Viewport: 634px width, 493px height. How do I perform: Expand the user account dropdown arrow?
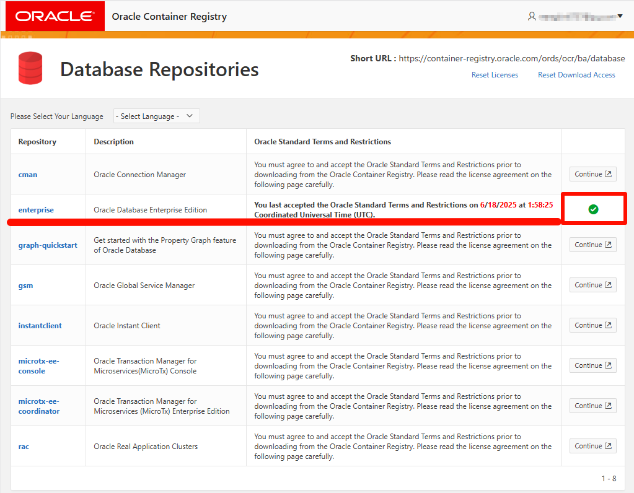(x=620, y=16)
